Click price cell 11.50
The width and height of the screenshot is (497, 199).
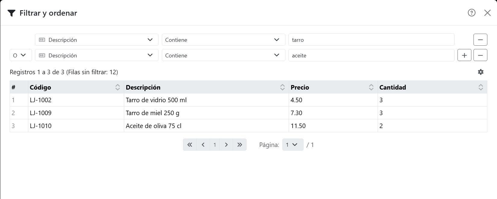(333, 126)
